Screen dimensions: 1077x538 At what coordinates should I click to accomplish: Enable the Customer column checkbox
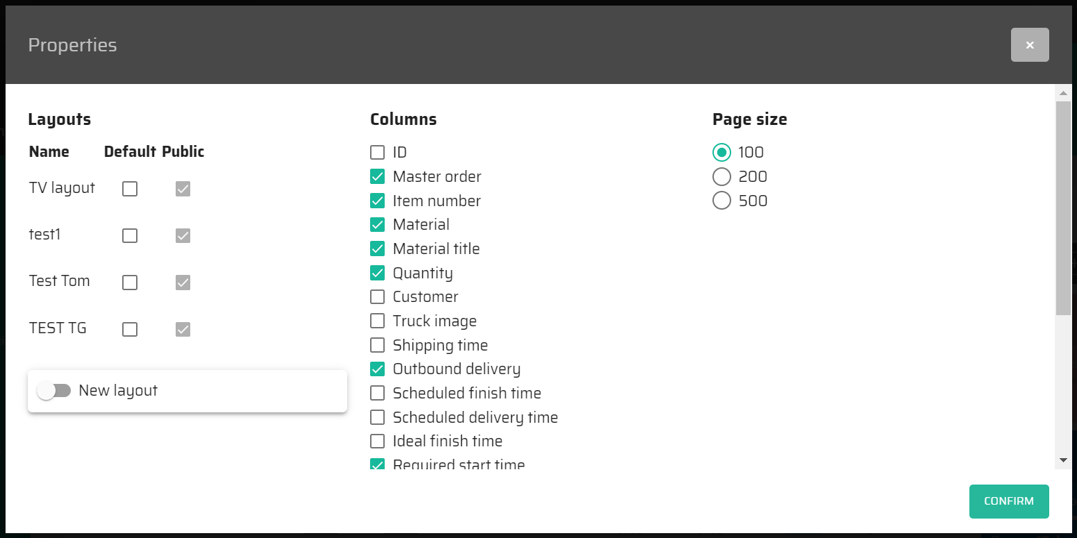point(377,297)
